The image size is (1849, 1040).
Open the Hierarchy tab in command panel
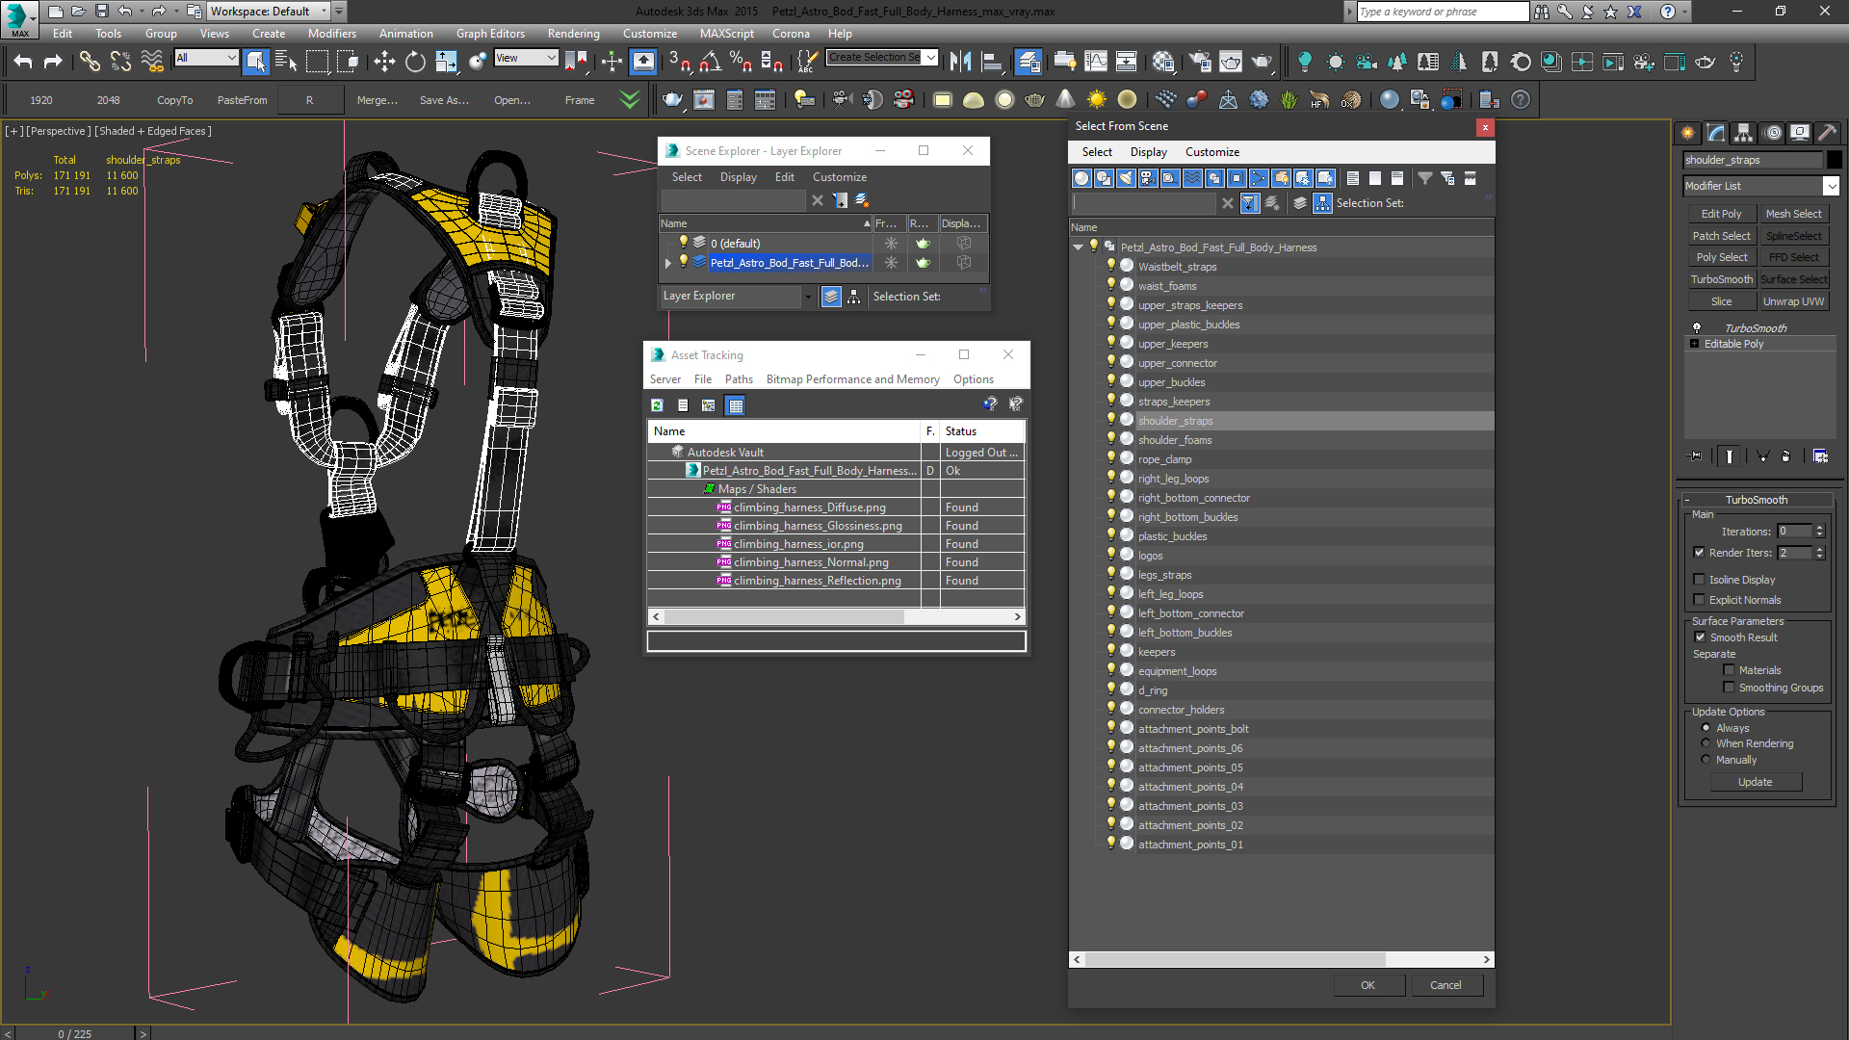(1743, 133)
